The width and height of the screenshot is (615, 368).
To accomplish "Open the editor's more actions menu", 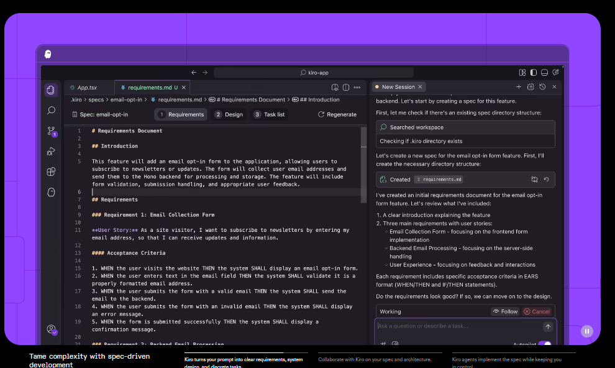I will [x=357, y=87].
